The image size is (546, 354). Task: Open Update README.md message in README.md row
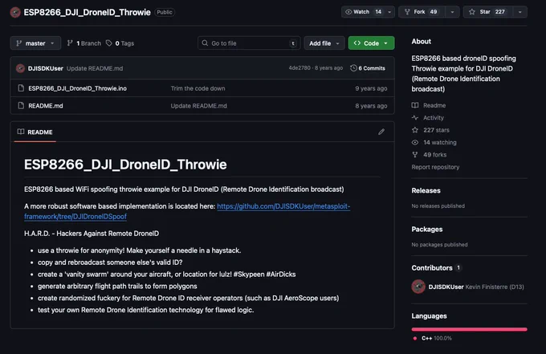pyautogui.click(x=198, y=105)
